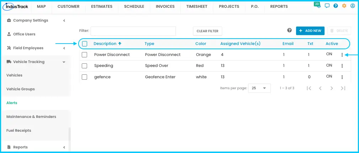Select the gefence row checkbox
The width and height of the screenshot is (359, 153).
tap(85, 77)
